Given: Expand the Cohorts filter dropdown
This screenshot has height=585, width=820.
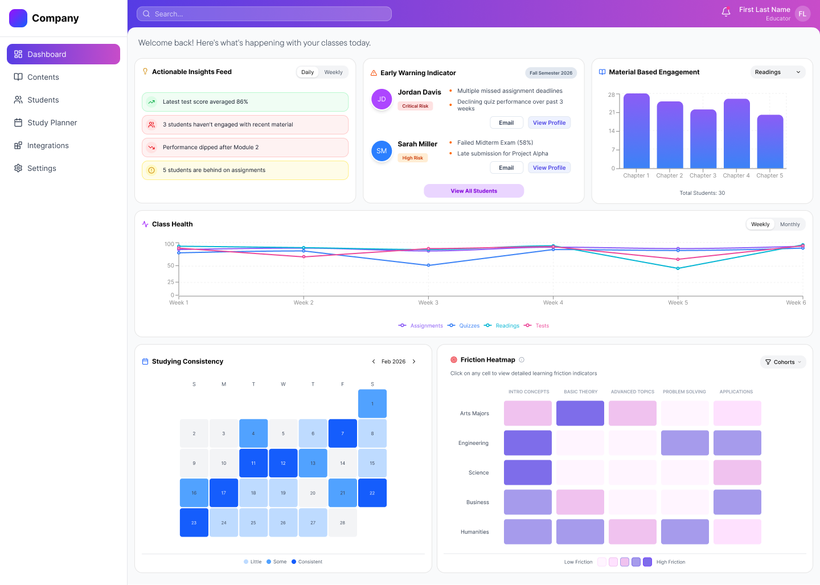Looking at the screenshot, I should [783, 362].
